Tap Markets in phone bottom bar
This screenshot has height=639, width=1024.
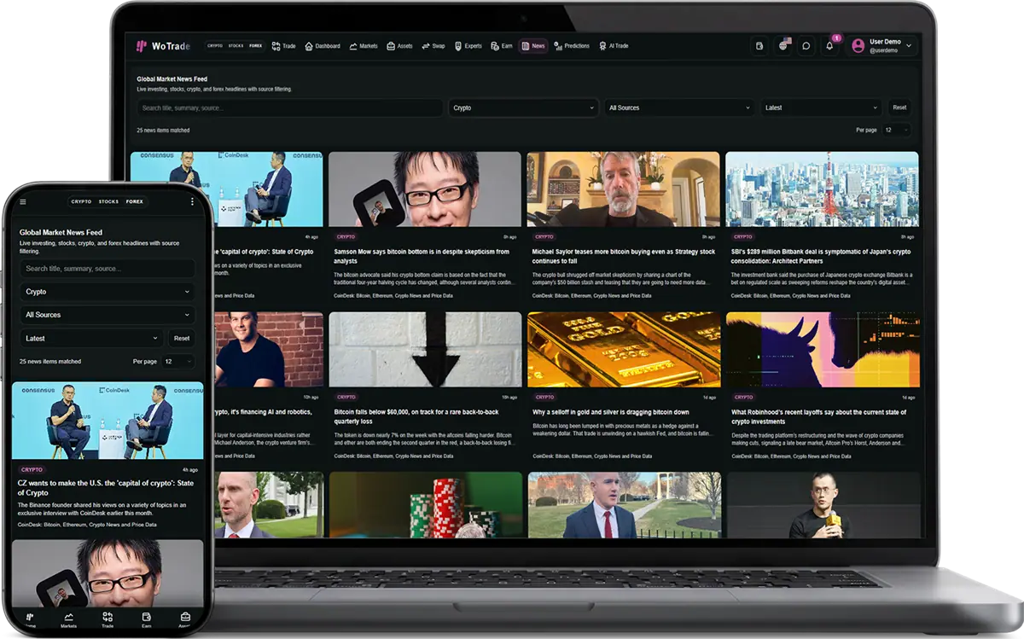[x=68, y=619]
